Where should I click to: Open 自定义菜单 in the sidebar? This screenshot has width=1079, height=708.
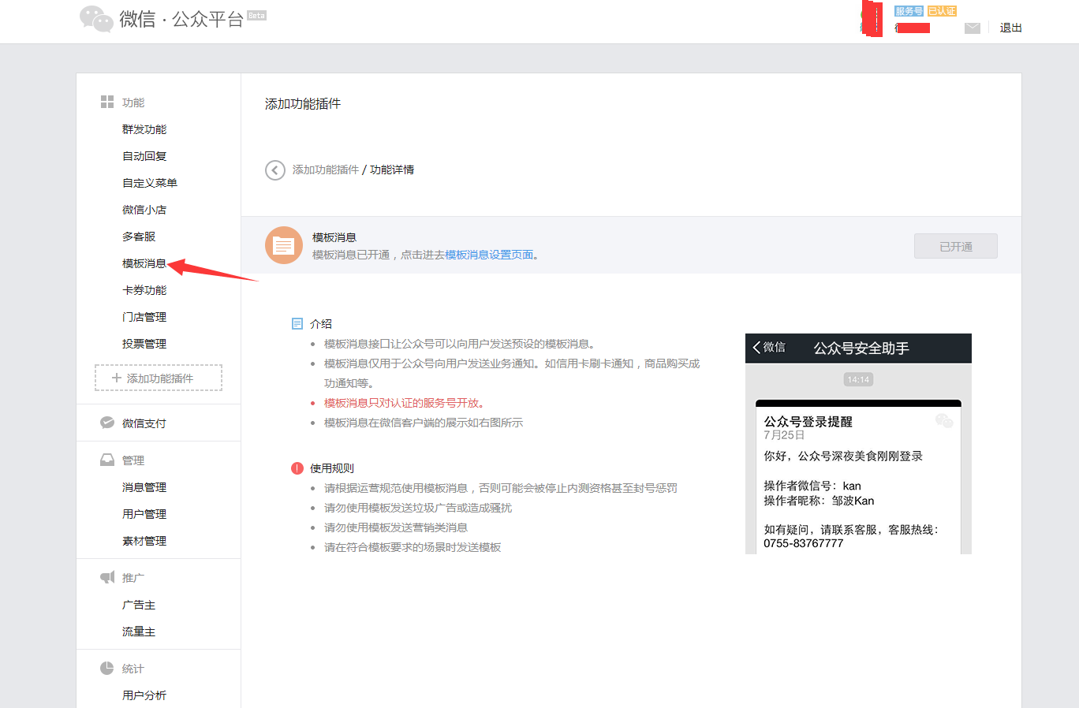[150, 183]
